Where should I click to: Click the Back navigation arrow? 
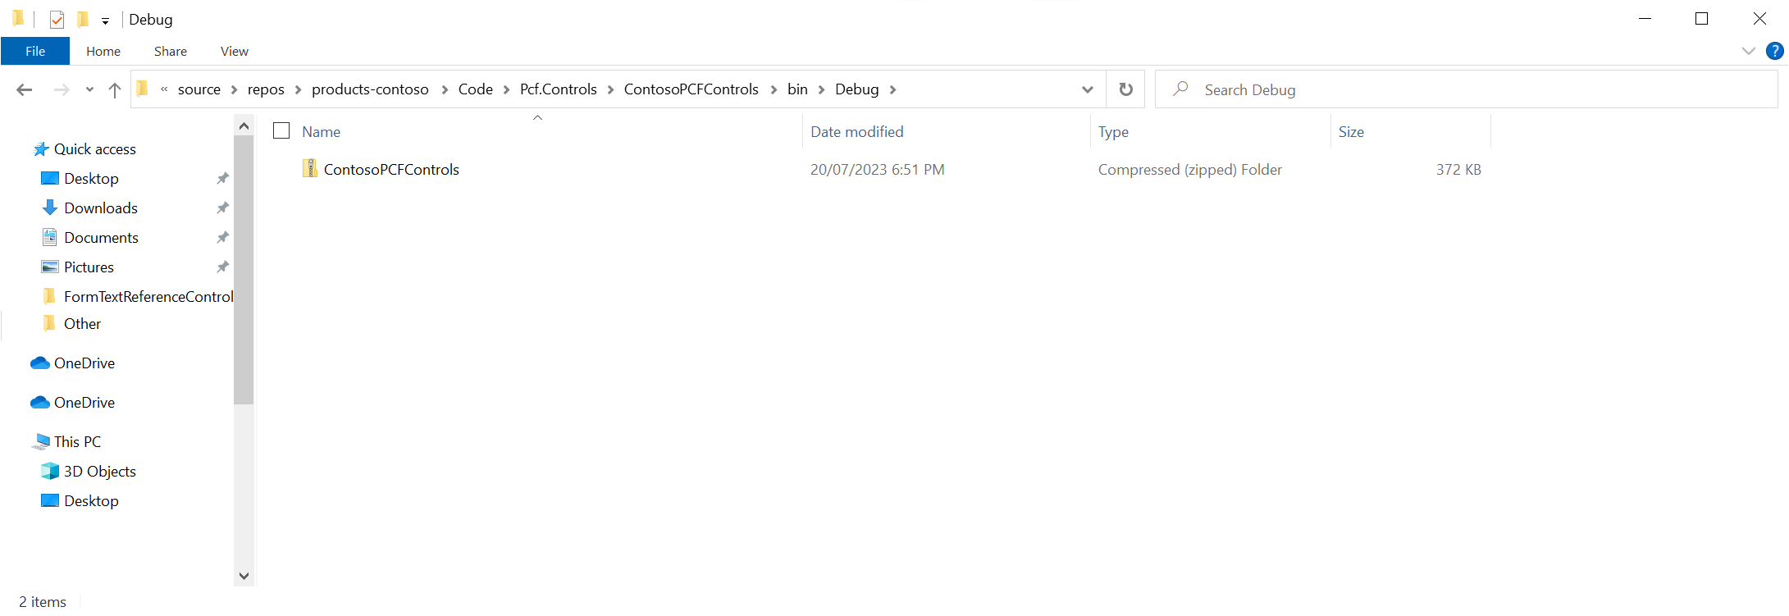click(x=25, y=89)
